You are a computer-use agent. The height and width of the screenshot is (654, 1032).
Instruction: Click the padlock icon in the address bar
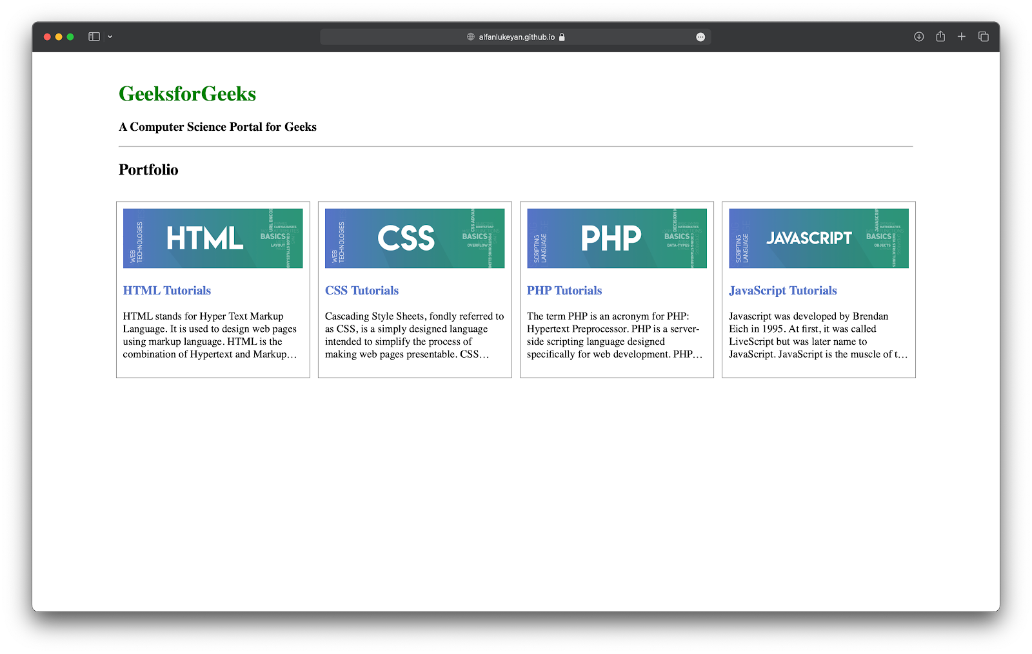[562, 37]
